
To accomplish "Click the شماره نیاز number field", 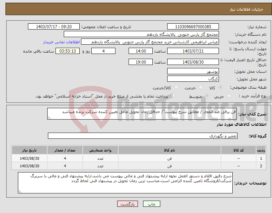I will [x=193, y=27].
